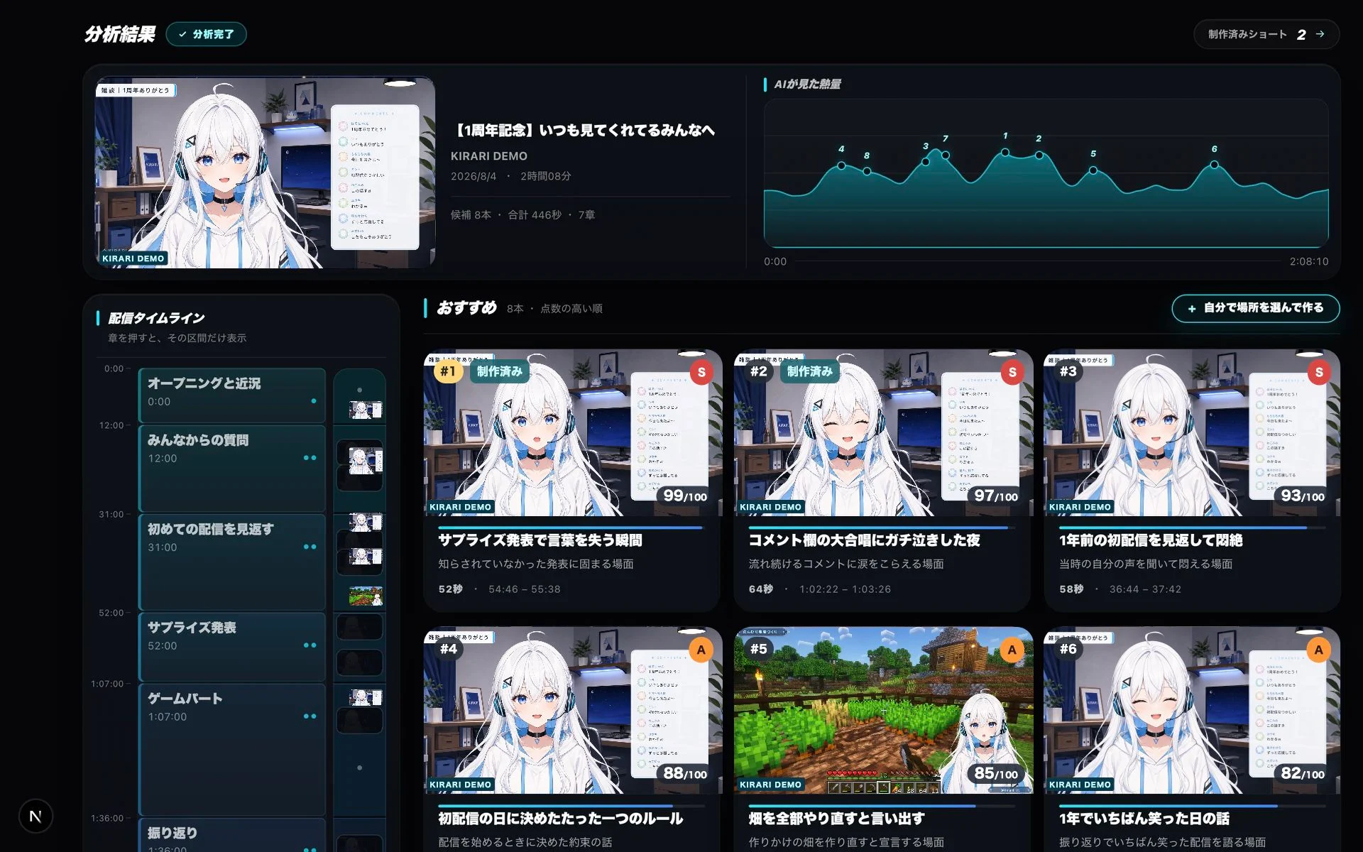
Task: Open the main stream thumbnail 1周年記念
Action: point(265,173)
